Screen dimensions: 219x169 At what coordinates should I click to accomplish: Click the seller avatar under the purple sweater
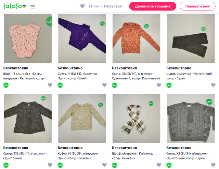tap(60, 85)
